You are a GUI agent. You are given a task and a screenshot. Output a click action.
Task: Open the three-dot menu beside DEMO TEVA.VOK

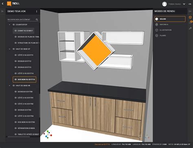(37, 11)
